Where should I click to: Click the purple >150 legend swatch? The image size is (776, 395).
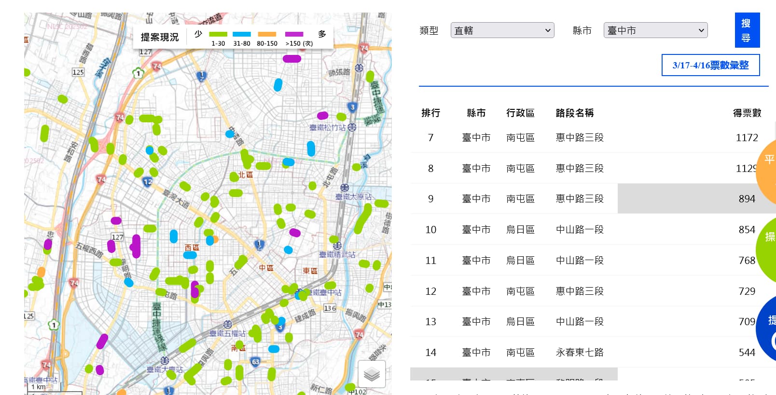pos(294,34)
